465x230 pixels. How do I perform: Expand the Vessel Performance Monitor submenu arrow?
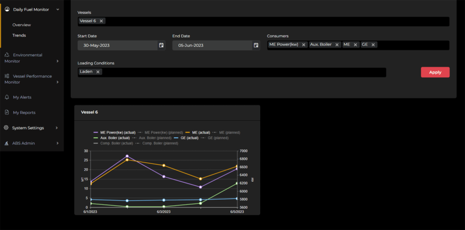point(58,82)
